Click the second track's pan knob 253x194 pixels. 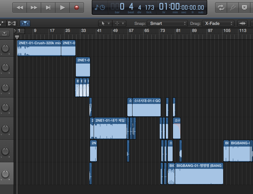pyautogui.click(x=5, y=67)
